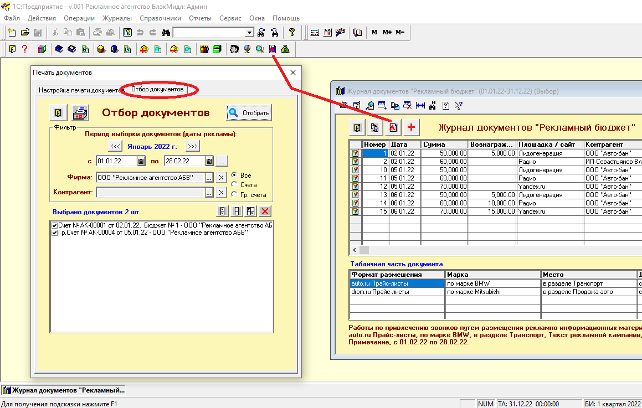Click the add row icon in journal toolbar
642x408 pixels.
point(382,106)
